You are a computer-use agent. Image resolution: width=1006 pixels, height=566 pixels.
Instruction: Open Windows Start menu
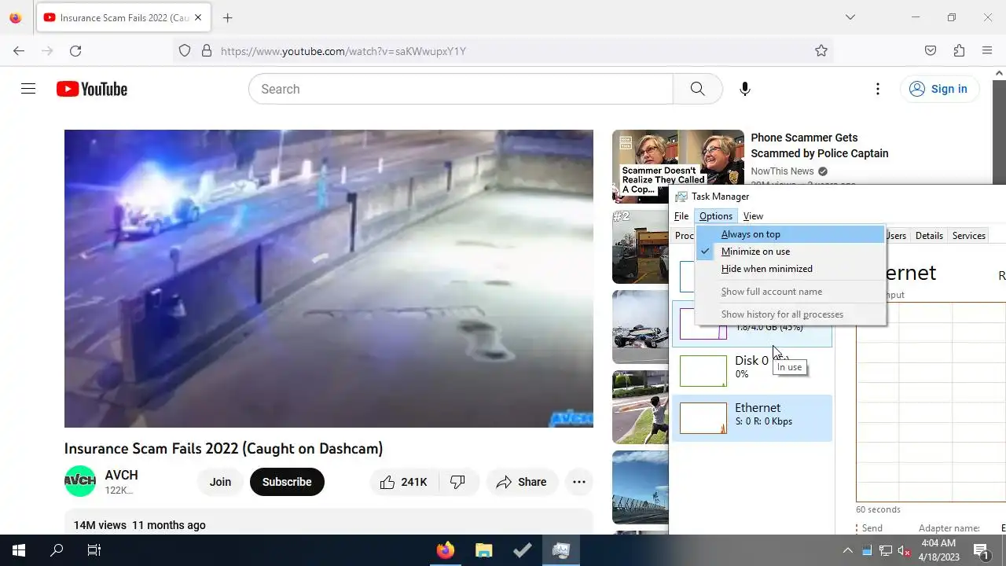point(19,550)
